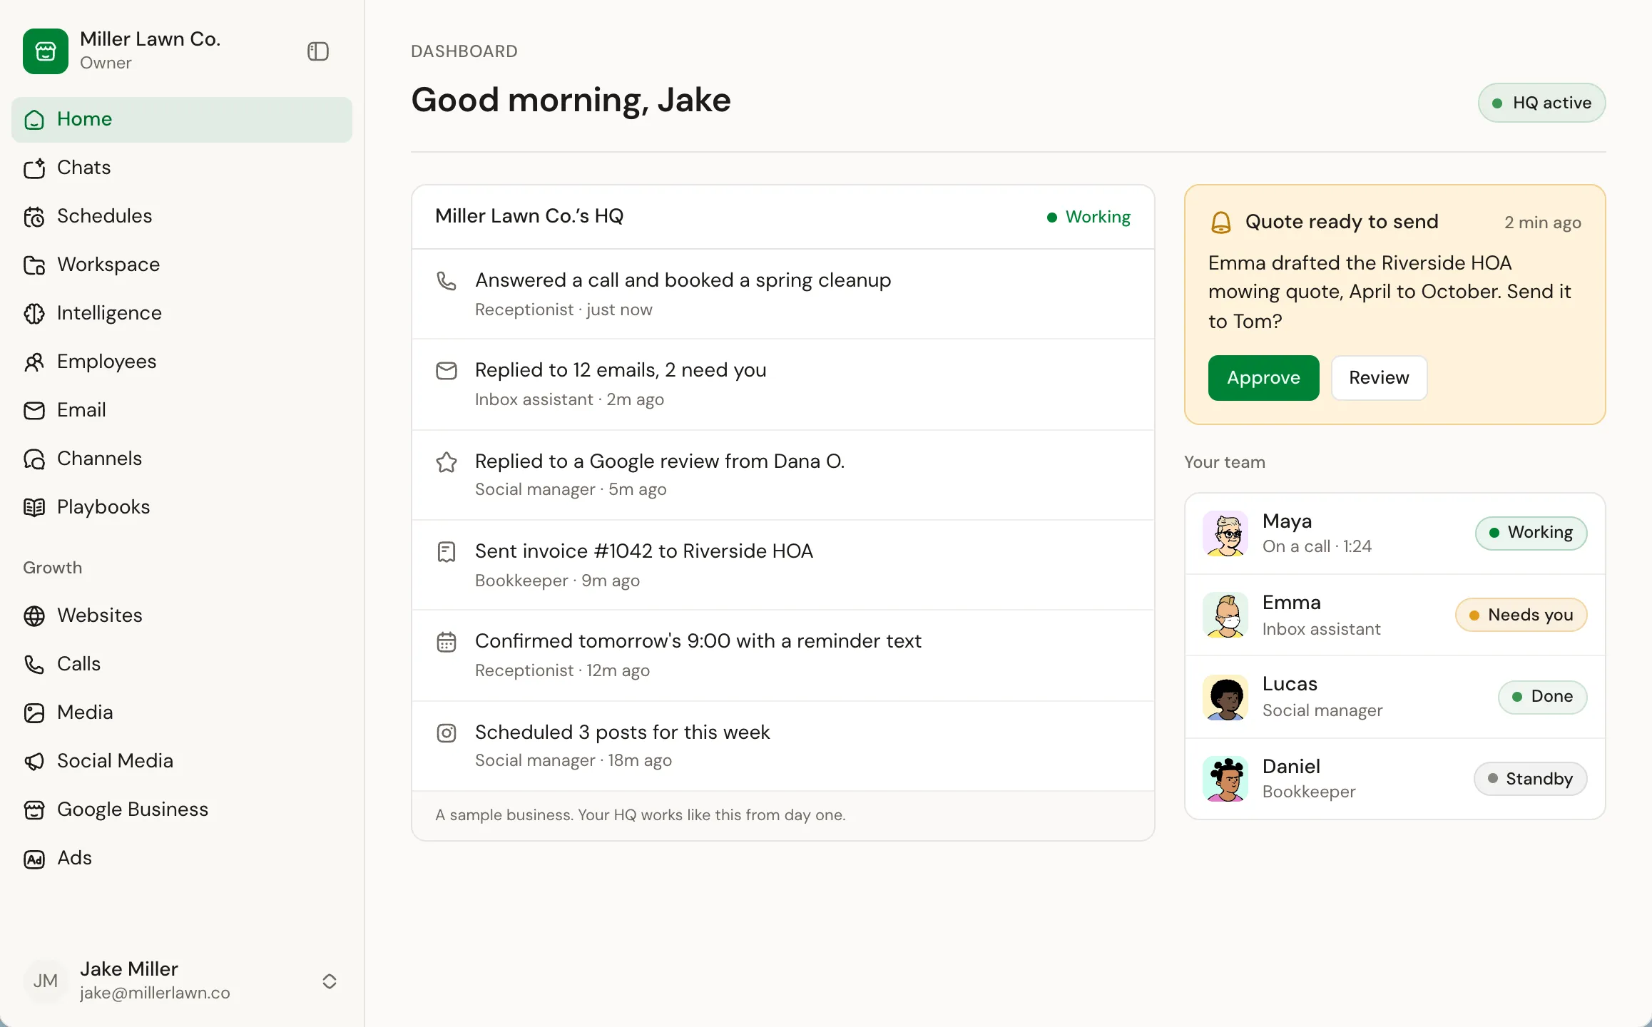The width and height of the screenshot is (1652, 1027).
Task: Click Daniel's Standby status pill
Action: [x=1530, y=779]
